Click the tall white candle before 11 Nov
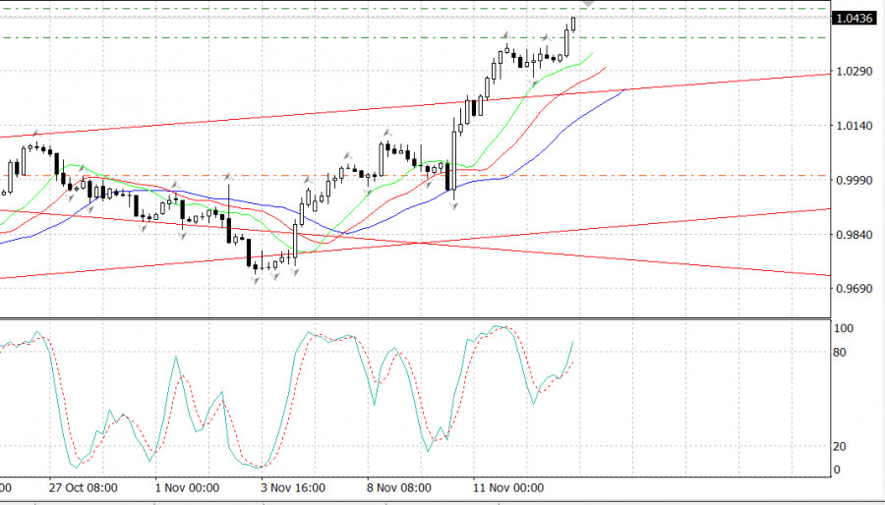The image size is (885, 505). click(x=453, y=159)
